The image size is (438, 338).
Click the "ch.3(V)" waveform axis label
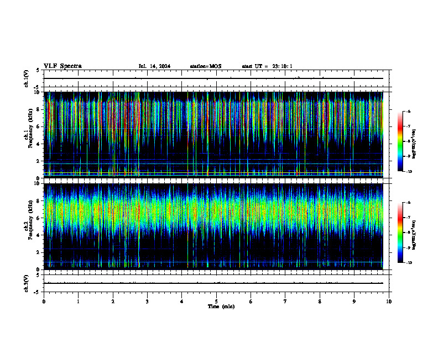[x=26, y=283]
